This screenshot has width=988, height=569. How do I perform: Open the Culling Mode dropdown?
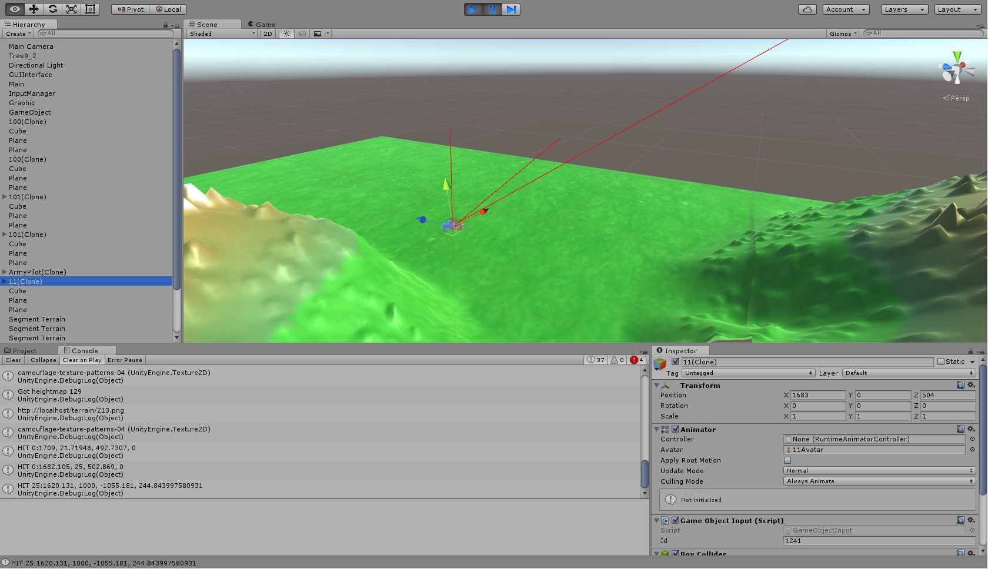click(x=880, y=481)
